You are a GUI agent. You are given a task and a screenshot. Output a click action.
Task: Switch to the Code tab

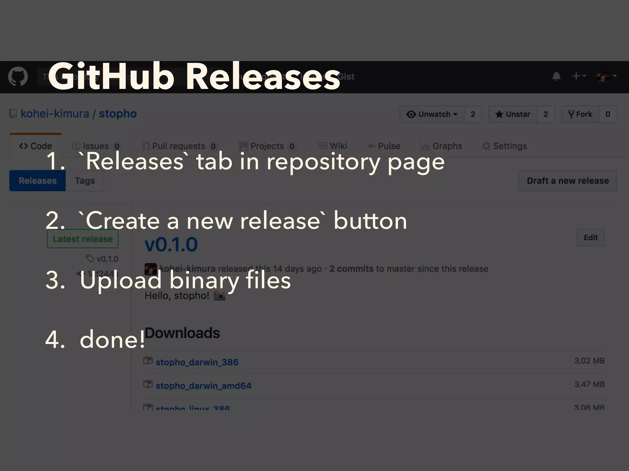coord(36,146)
